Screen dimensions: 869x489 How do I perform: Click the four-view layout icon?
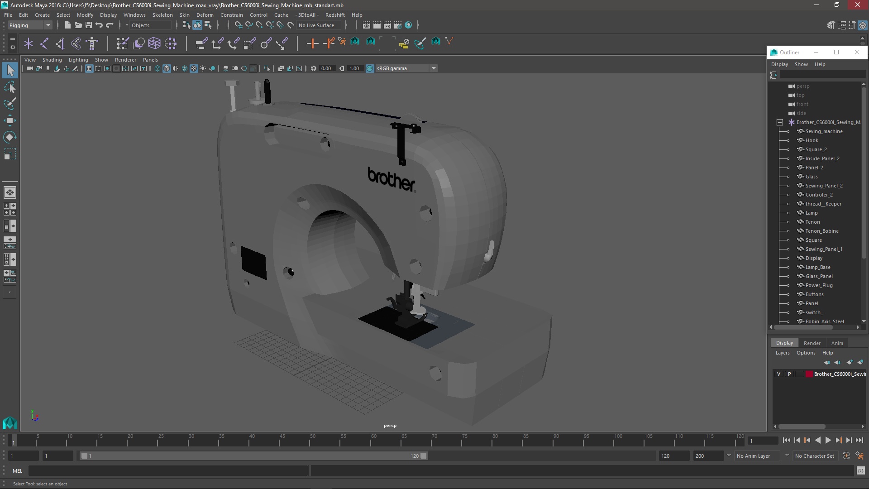[x=10, y=209]
